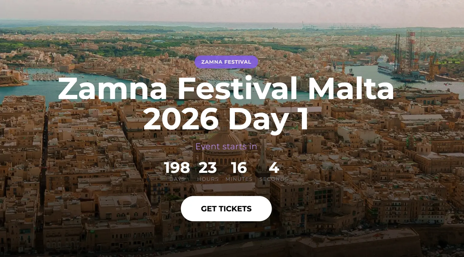Screen dimensions: 464x257
Task: Click the purple badge text 'ZAMNA FESTIVAL'
Action: (x=226, y=62)
